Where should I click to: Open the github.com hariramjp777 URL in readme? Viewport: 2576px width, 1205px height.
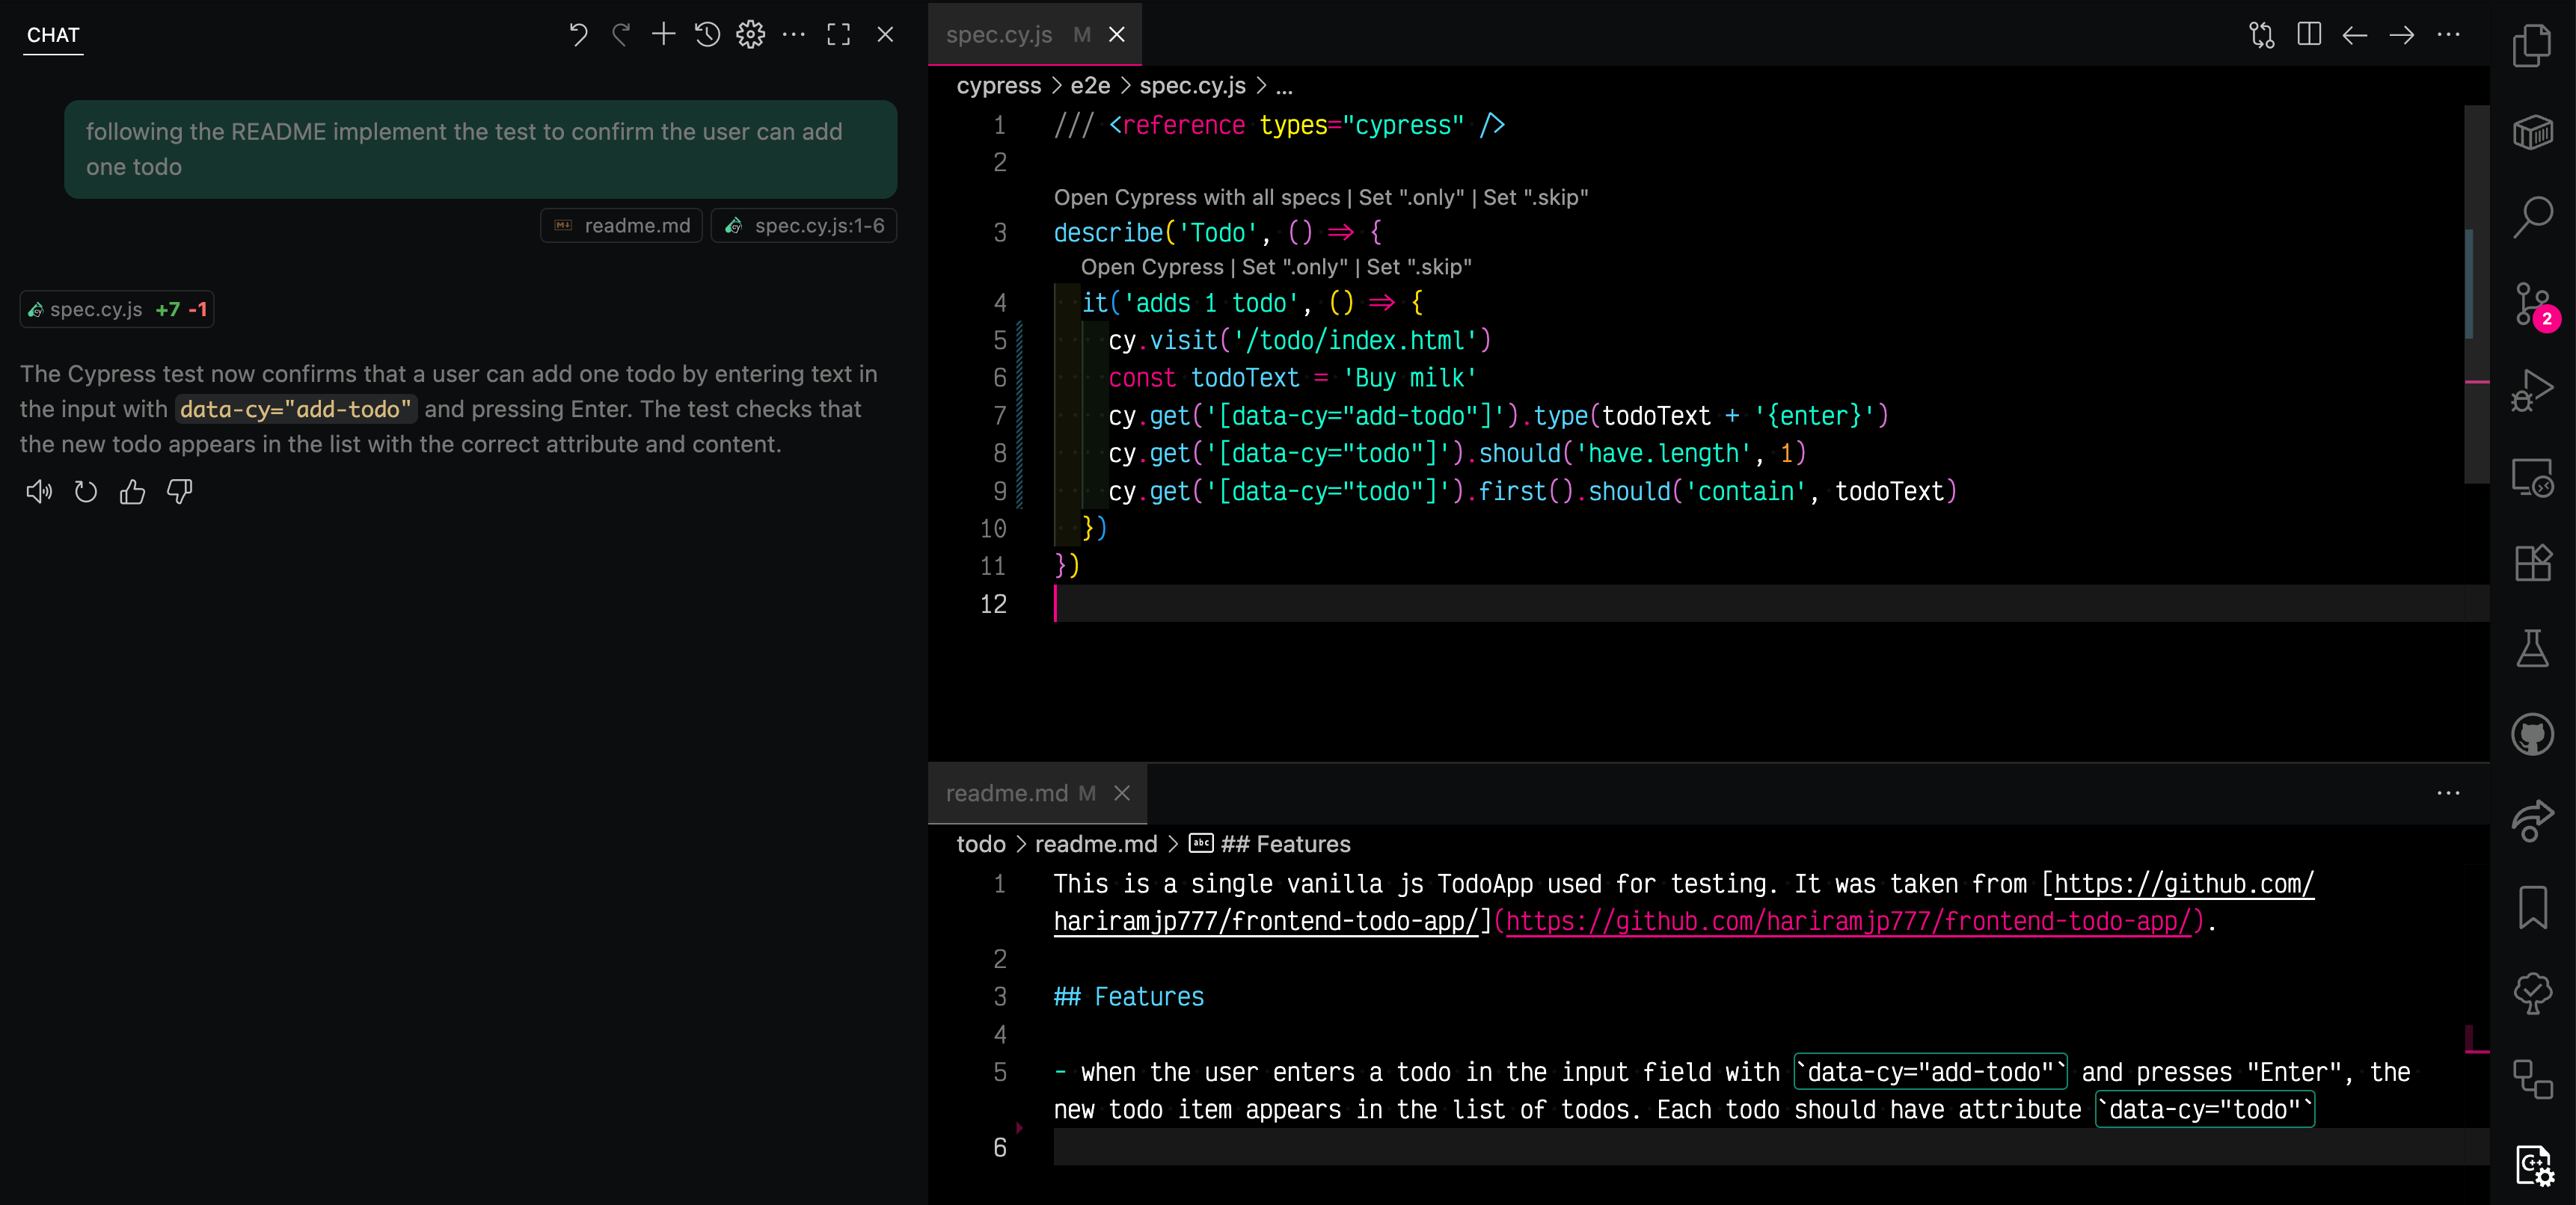tap(1849, 921)
